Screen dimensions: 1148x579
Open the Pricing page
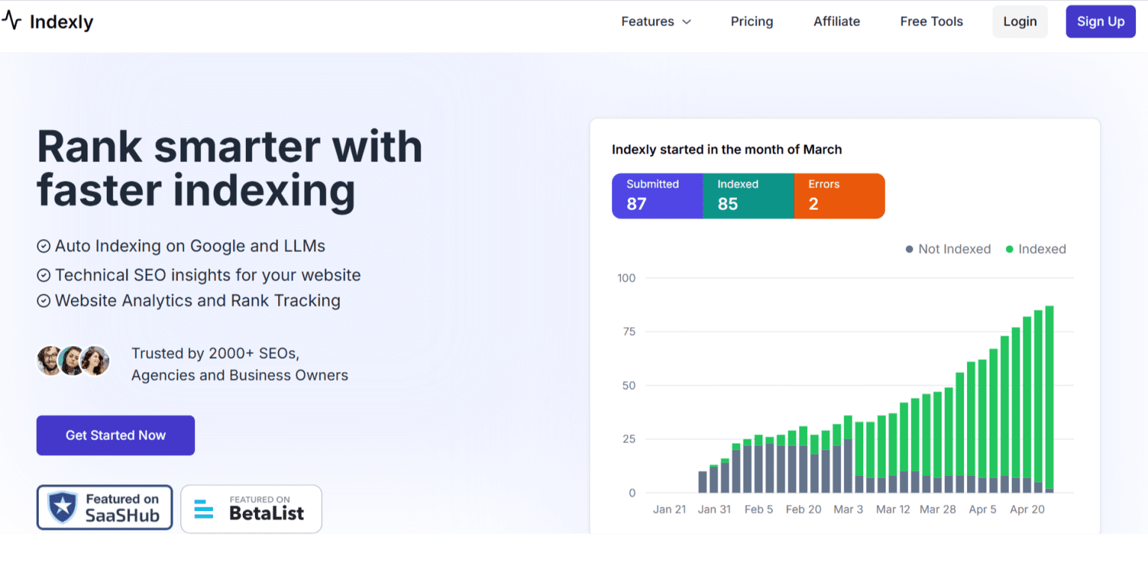(x=752, y=22)
